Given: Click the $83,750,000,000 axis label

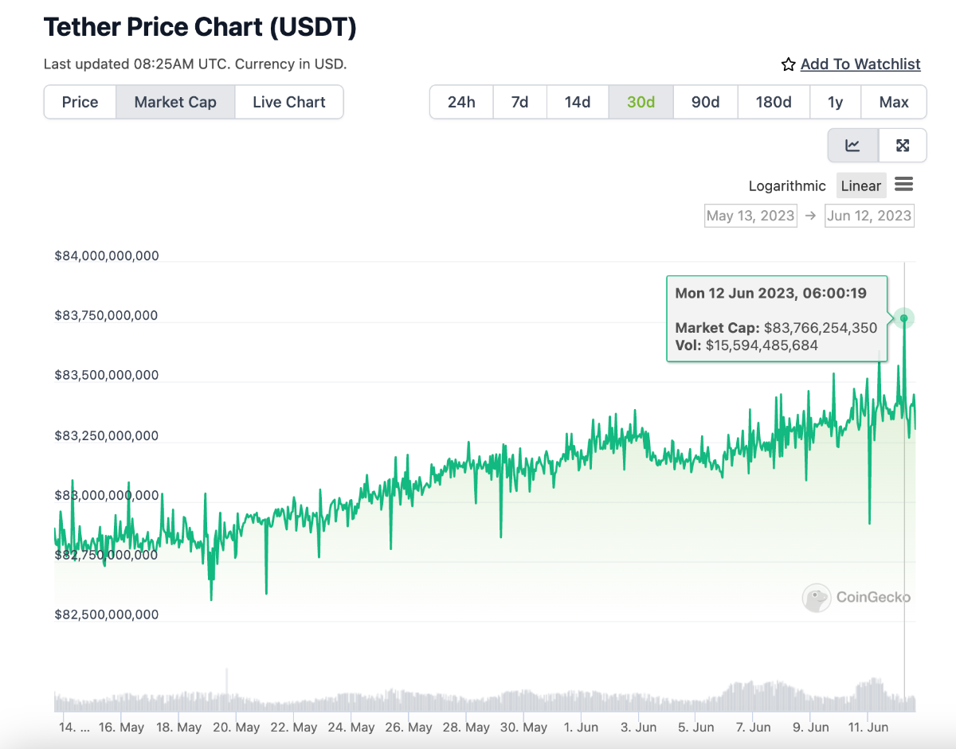Looking at the screenshot, I should 107,316.
